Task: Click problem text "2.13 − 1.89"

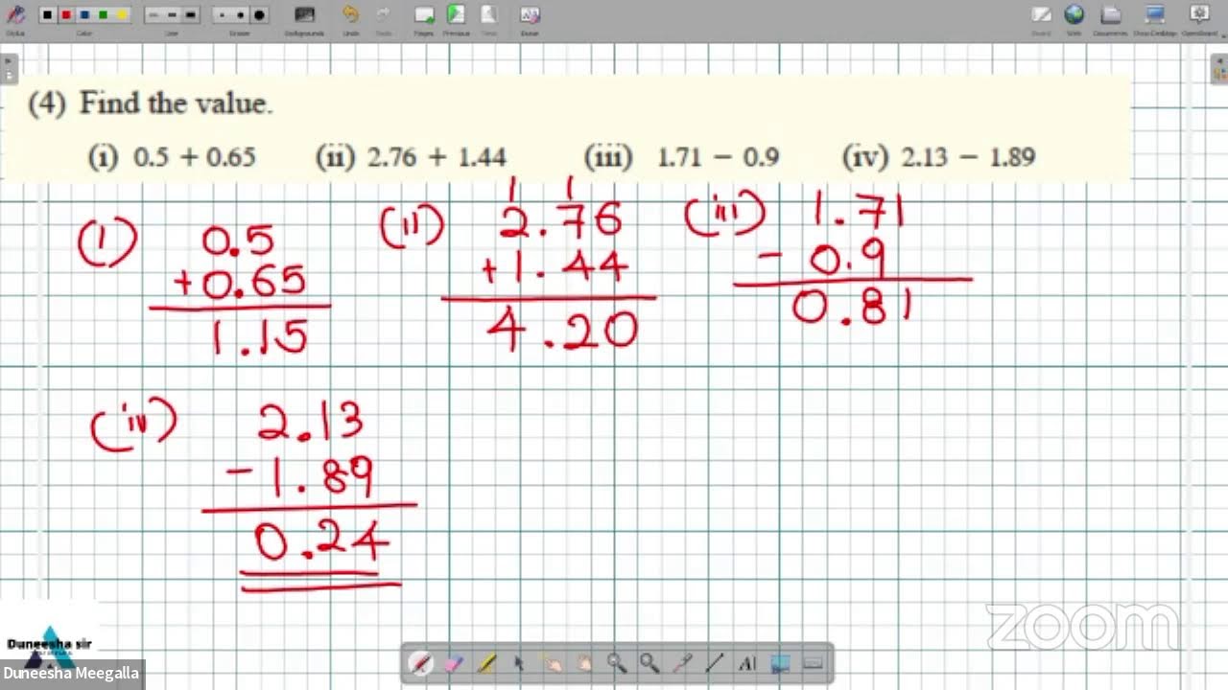Action: pos(968,157)
